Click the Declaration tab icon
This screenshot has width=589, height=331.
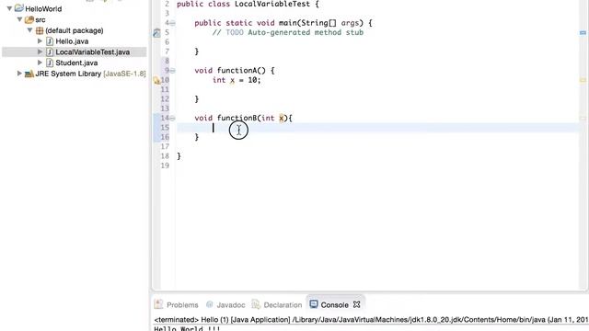(x=256, y=304)
